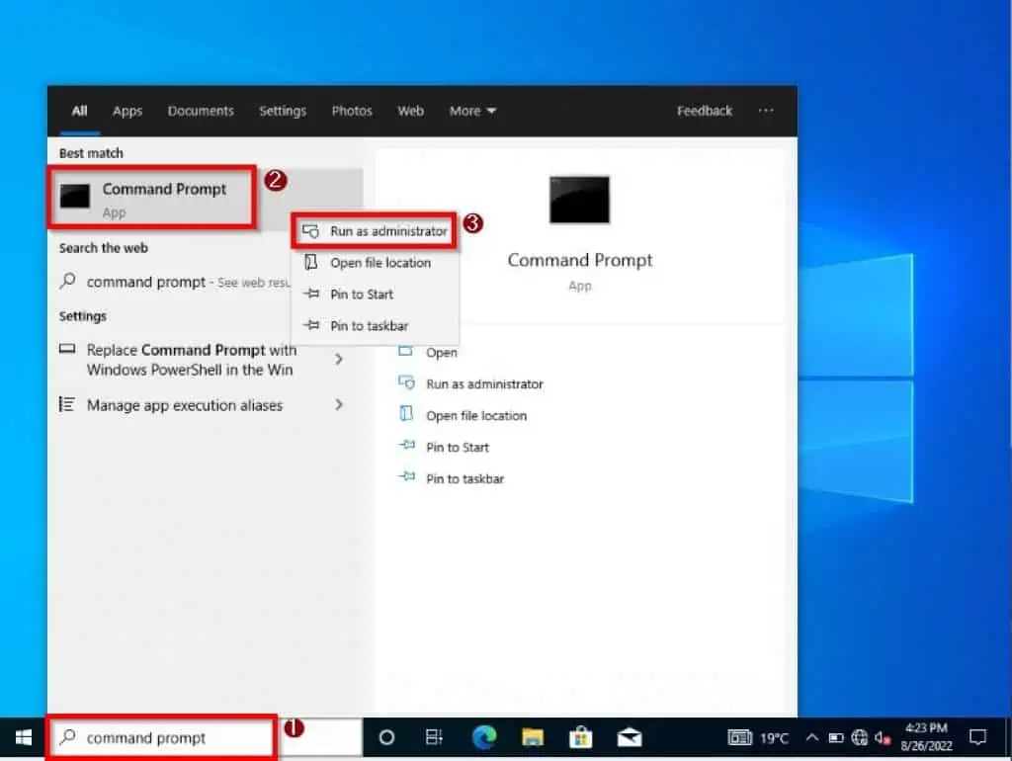Click the large Command Prompt preview icon
1012x761 pixels.
click(x=579, y=200)
